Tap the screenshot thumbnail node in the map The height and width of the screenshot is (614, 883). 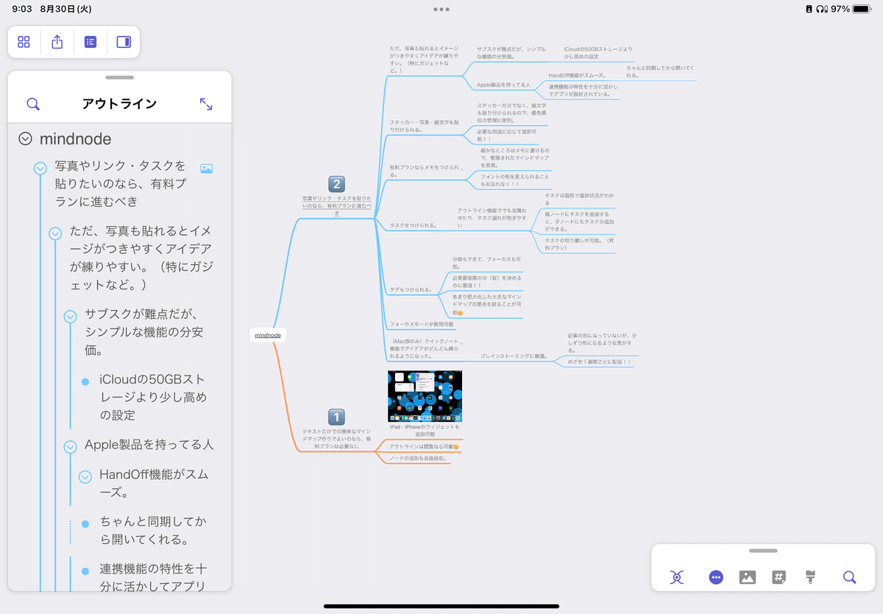(x=425, y=396)
